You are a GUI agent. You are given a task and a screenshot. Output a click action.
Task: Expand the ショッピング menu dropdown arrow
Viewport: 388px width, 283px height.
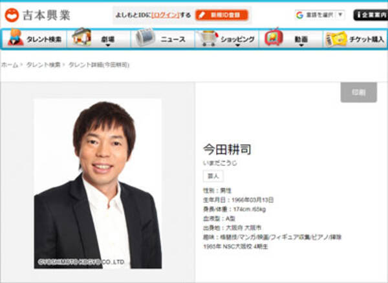(x=237, y=45)
